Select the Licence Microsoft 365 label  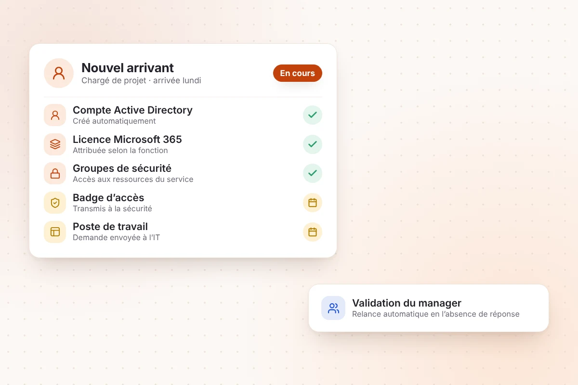[x=127, y=140]
